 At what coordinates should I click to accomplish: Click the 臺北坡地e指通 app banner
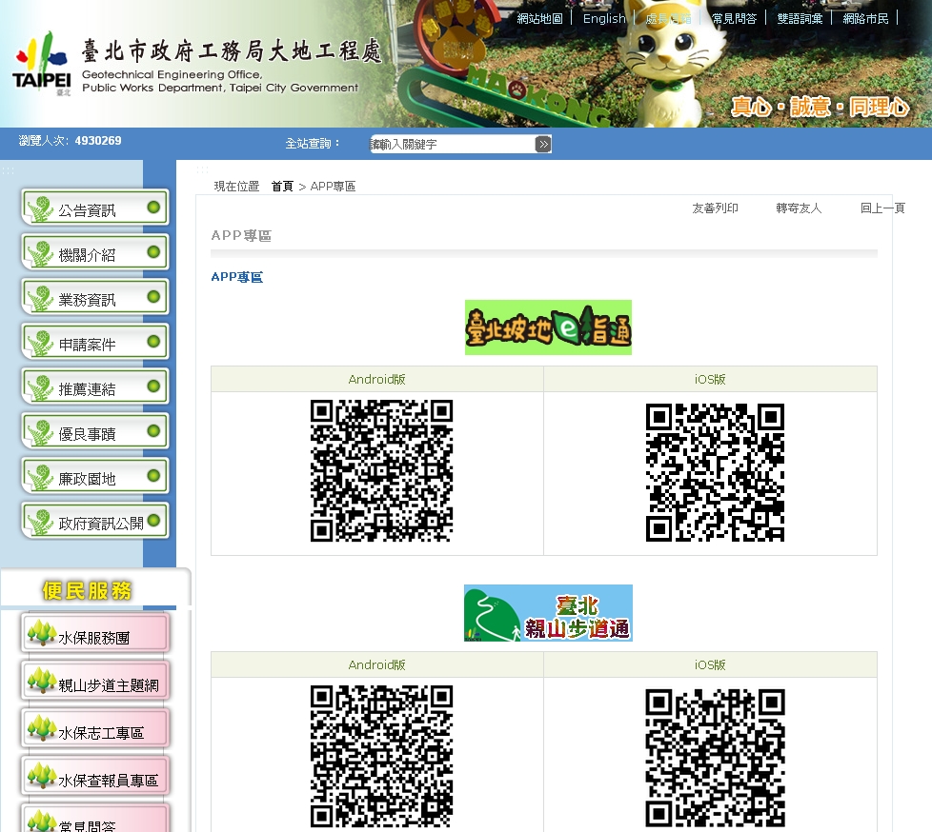click(548, 327)
